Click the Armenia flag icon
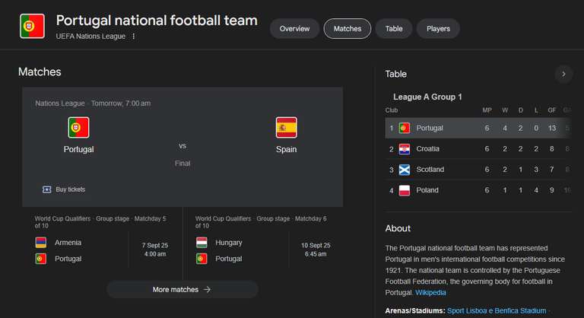This screenshot has width=584, height=318. [40, 243]
